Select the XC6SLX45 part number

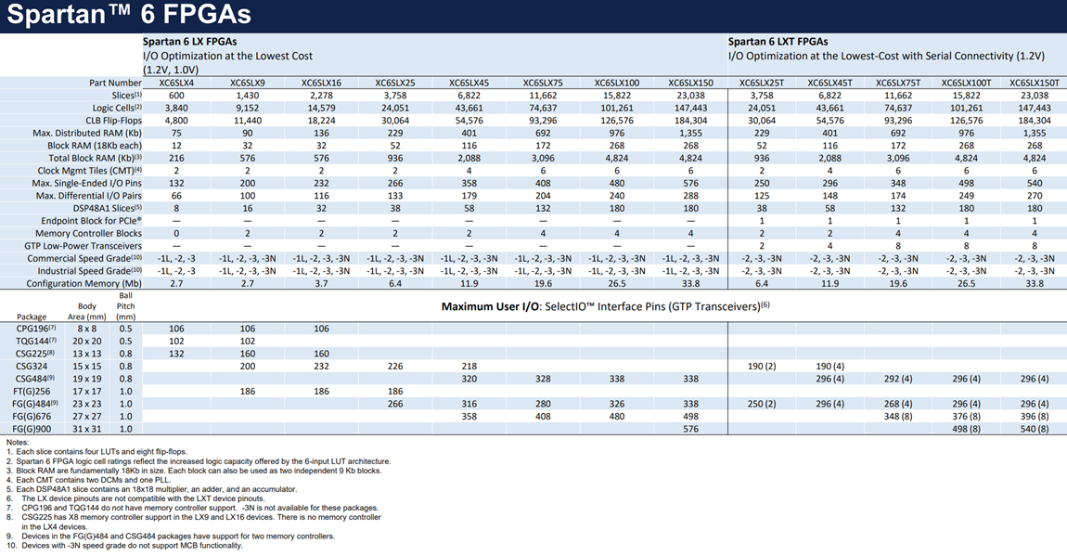click(469, 83)
